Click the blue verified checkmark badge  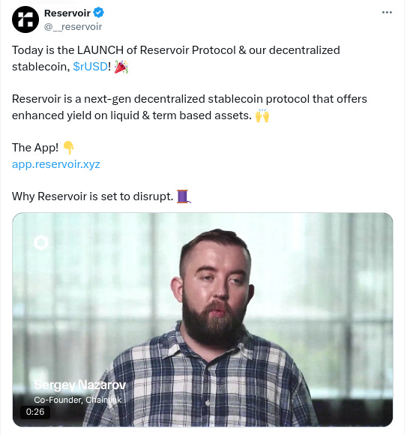[x=98, y=13]
